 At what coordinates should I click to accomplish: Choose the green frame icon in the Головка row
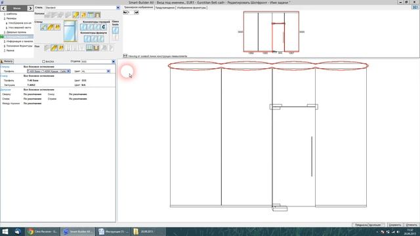[91, 15]
